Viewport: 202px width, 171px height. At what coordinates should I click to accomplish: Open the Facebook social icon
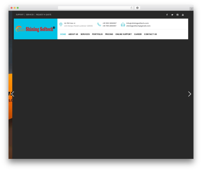tap(167, 15)
